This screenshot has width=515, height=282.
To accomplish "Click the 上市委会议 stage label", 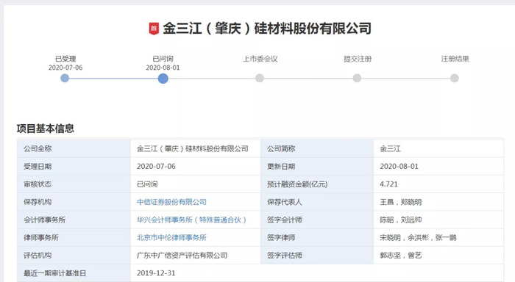I will pyautogui.click(x=260, y=59).
